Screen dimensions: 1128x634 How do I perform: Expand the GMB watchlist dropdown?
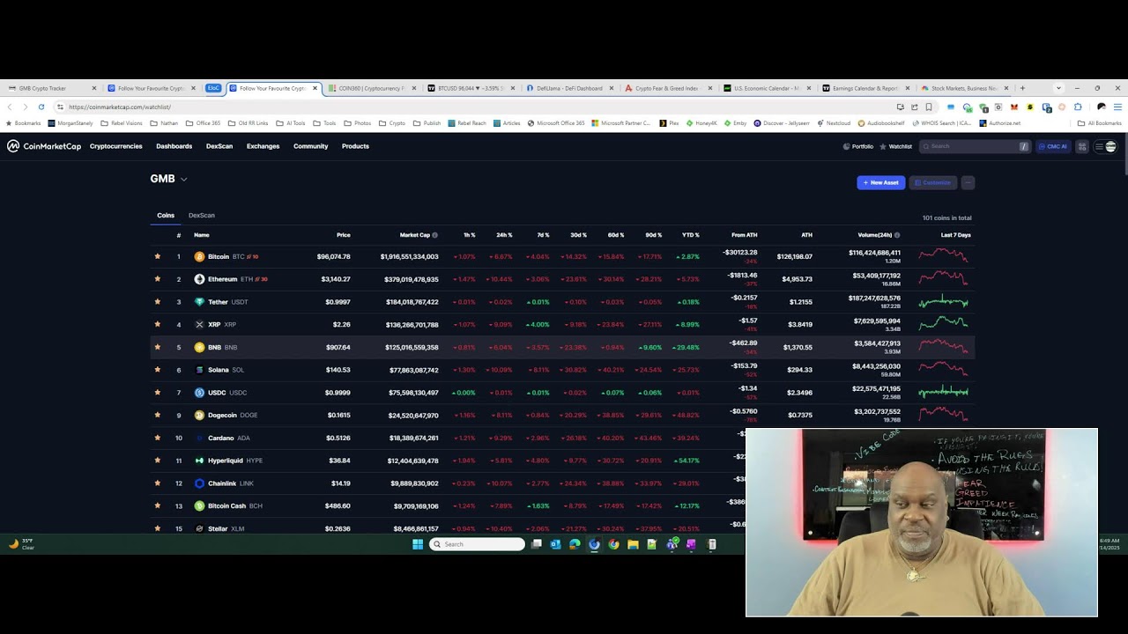183,180
